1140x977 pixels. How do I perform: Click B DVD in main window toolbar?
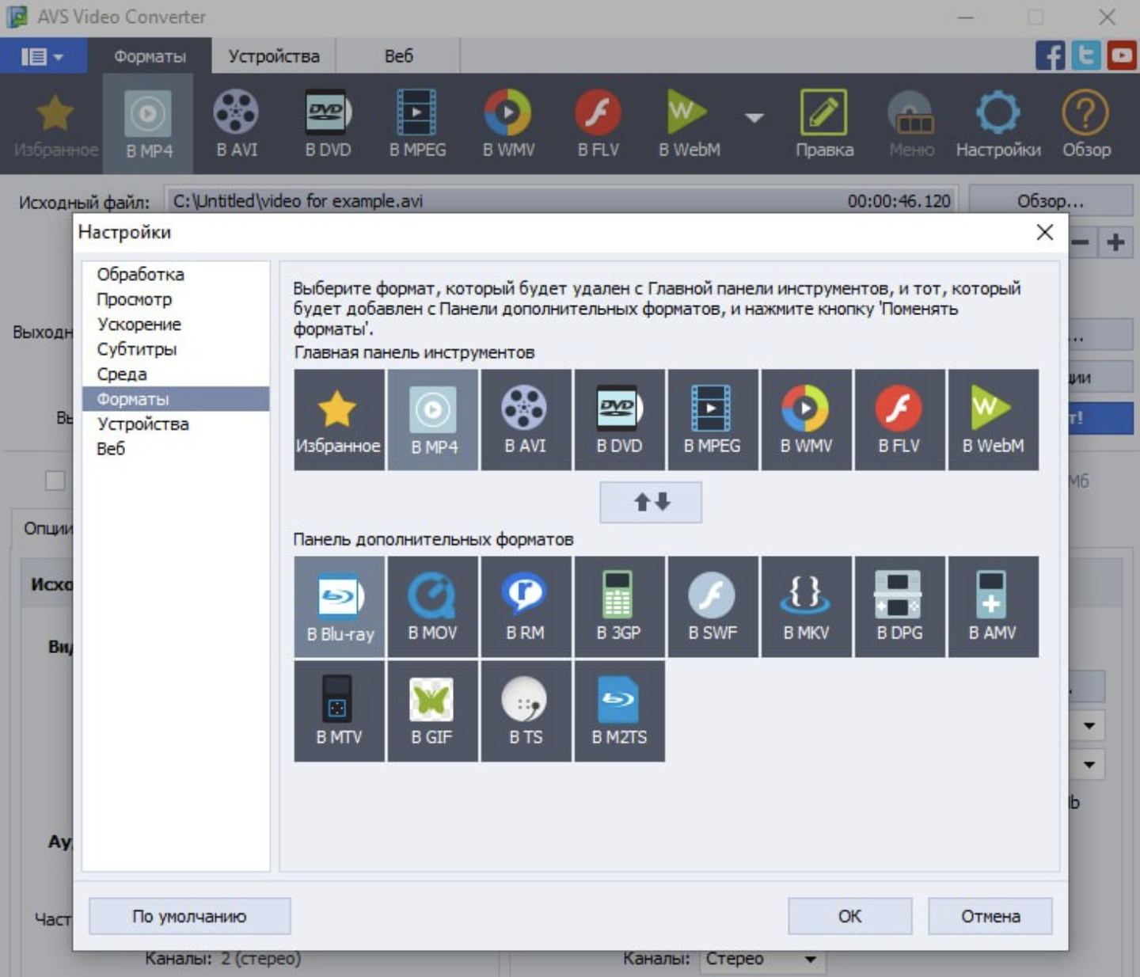pos(328,124)
